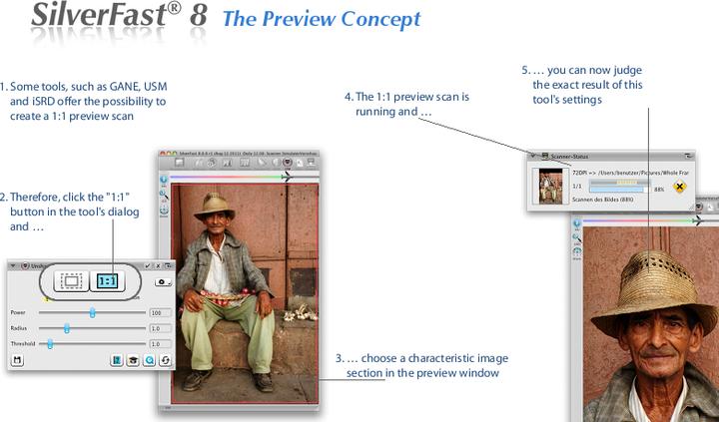The height and width of the screenshot is (422, 719).
Task: Click the scan thumbnail in Scanner-Status panel
Action: point(550,186)
